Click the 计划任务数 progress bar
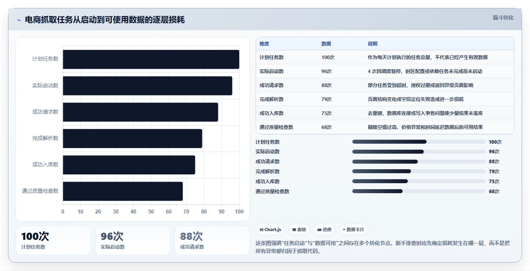Viewport: 530px width, 271px height. [x=419, y=142]
